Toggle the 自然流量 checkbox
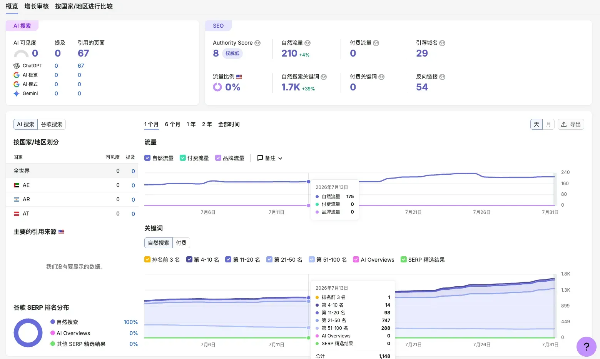Image resolution: width=600 pixels, height=359 pixels. (x=147, y=158)
